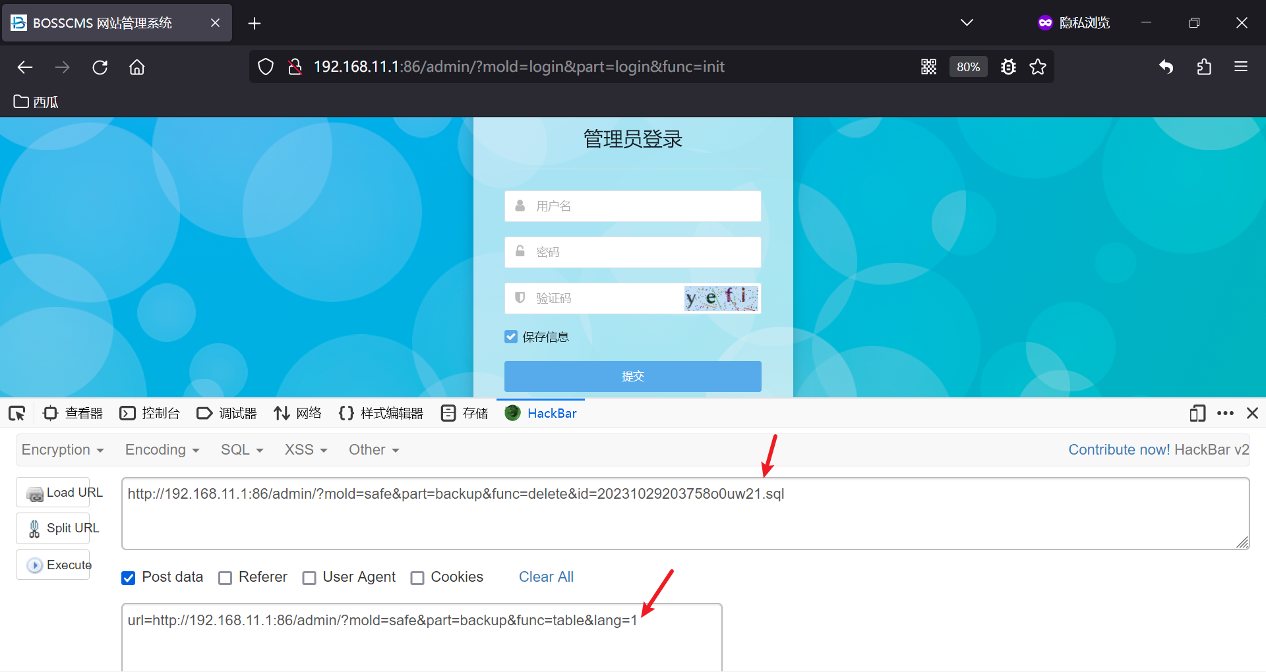Image resolution: width=1266 pixels, height=672 pixels.
Task: Click the 用户名 username field
Action: pyautogui.click(x=633, y=206)
